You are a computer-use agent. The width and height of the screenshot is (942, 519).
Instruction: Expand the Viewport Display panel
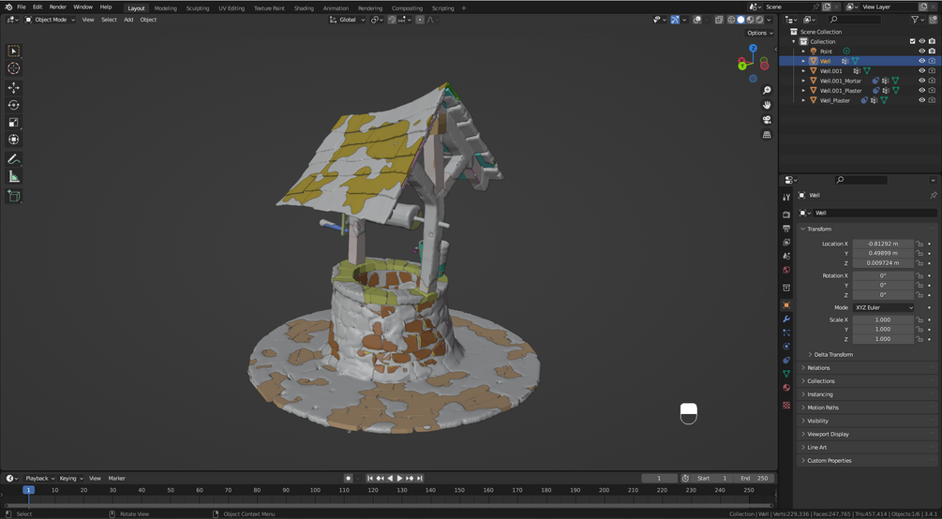(828, 434)
